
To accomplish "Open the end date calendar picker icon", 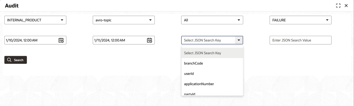I will 149,40.
